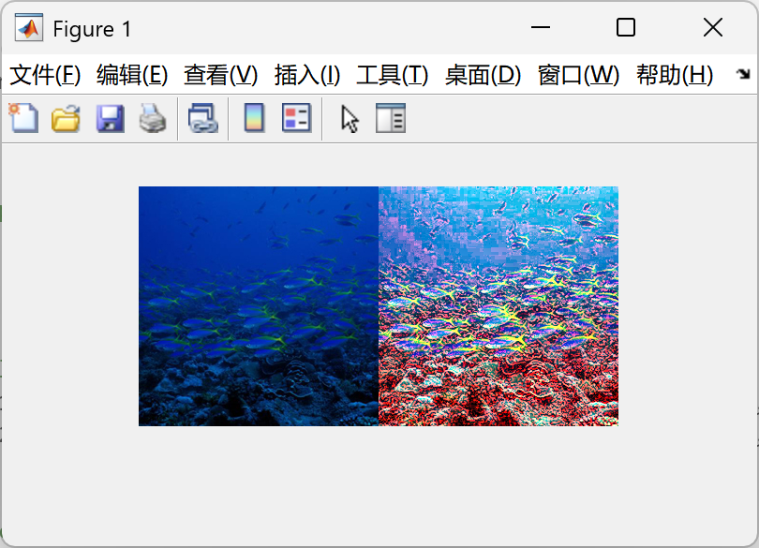The image size is (759, 548).
Task: Click the dock figure arrow icon
Action: coord(743,74)
